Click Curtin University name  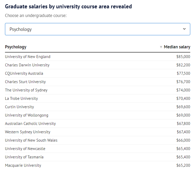point(20,107)
